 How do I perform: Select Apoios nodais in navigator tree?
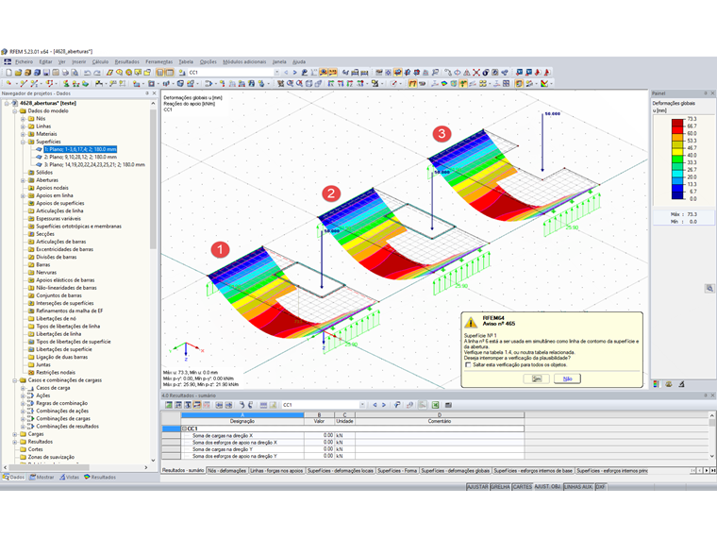pos(52,188)
